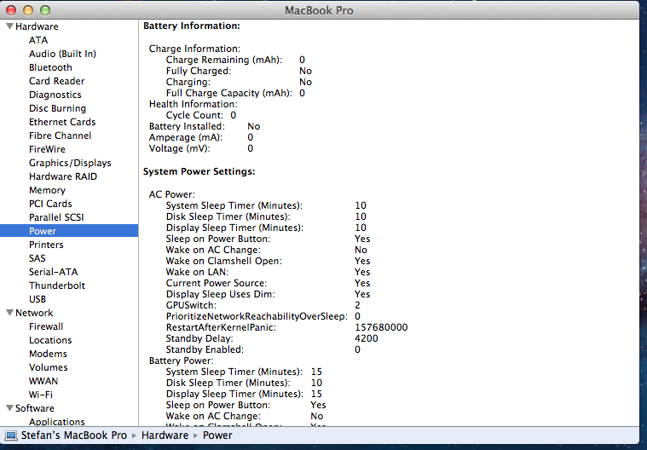Click the AC Power subsection label

click(x=171, y=194)
